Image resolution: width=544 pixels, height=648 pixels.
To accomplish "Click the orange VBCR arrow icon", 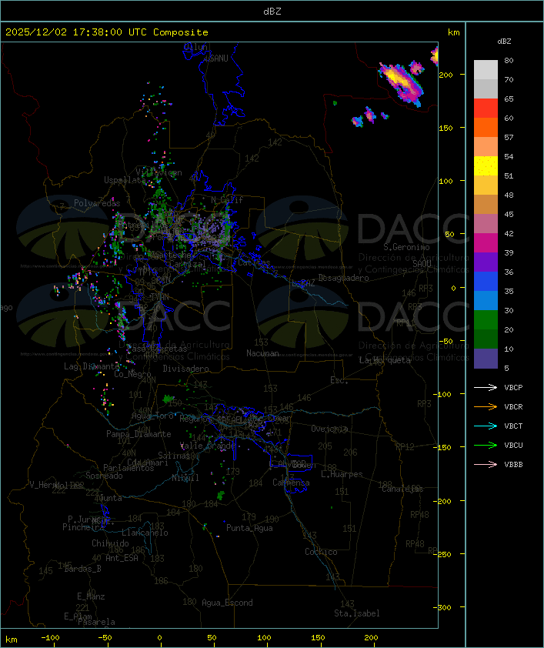I will tap(486, 406).
